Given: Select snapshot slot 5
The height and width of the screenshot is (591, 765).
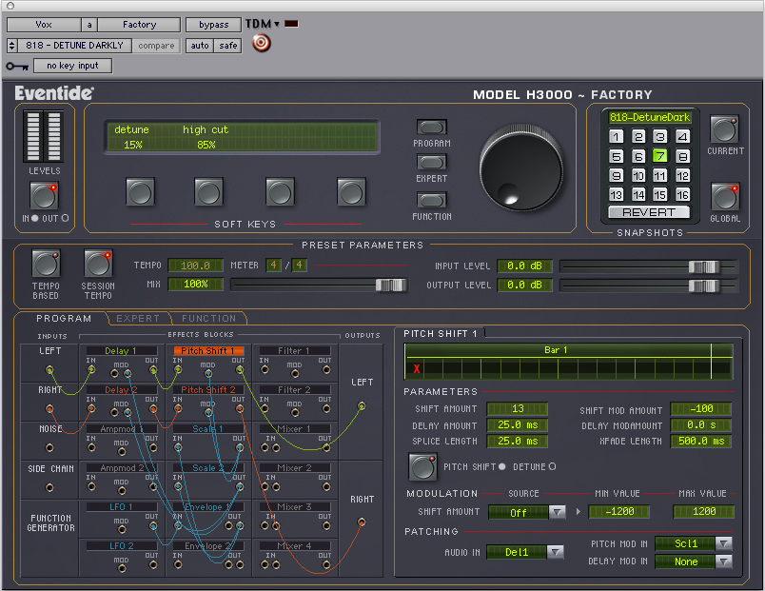Looking at the screenshot, I should point(617,156).
